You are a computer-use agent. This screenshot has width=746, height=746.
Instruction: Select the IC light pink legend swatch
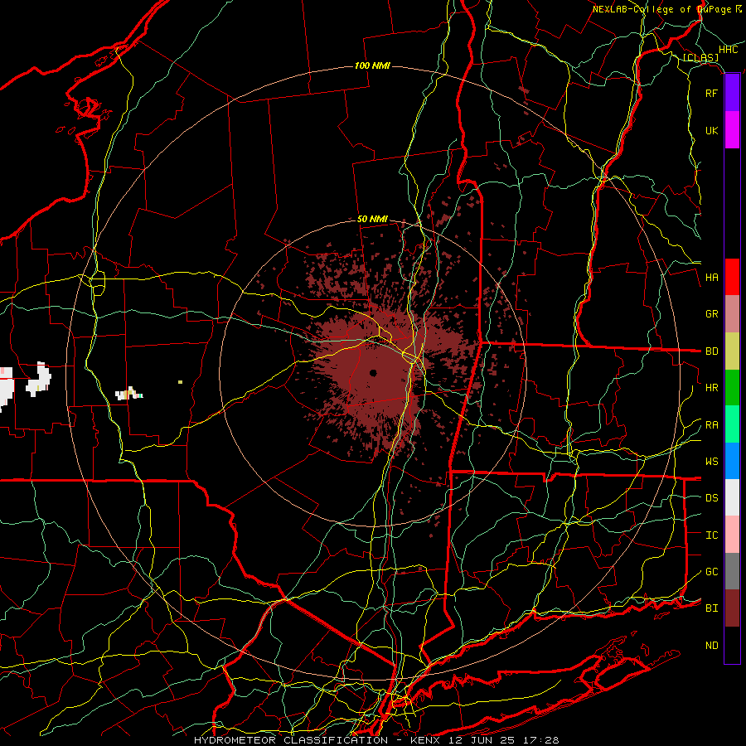(x=732, y=535)
